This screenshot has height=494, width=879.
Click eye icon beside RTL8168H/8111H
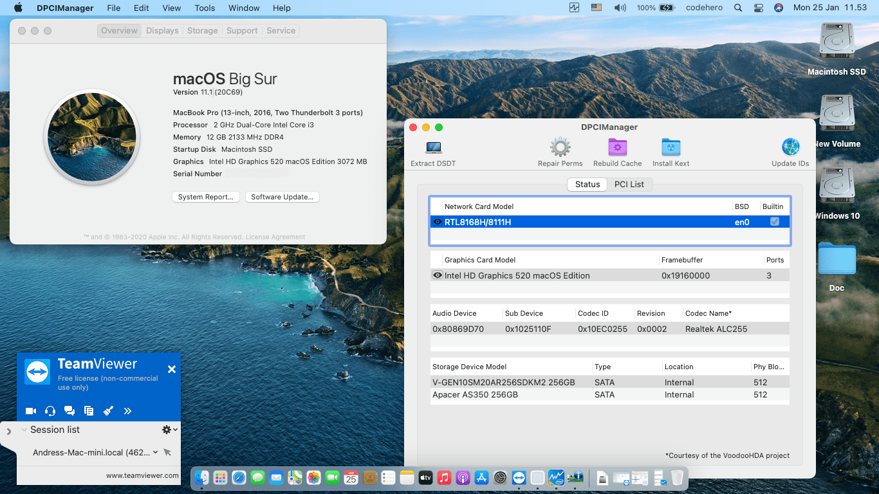click(438, 221)
